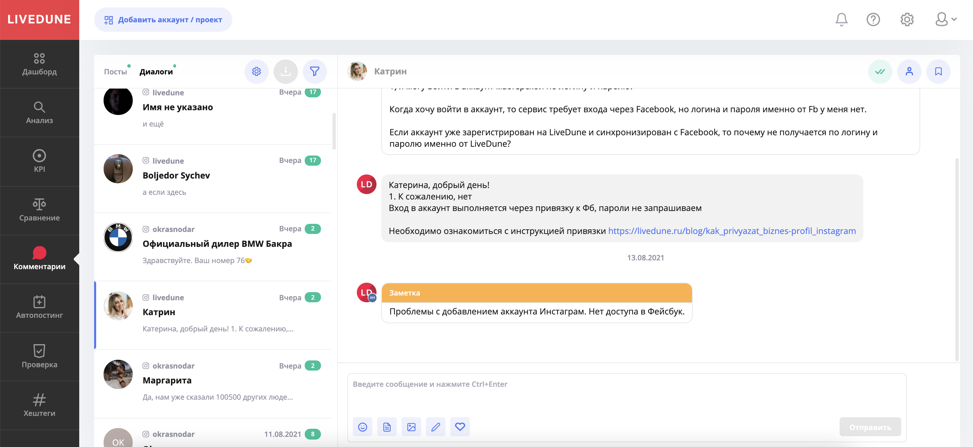Open the notifications bell
This screenshot has width=973, height=447.
click(841, 19)
